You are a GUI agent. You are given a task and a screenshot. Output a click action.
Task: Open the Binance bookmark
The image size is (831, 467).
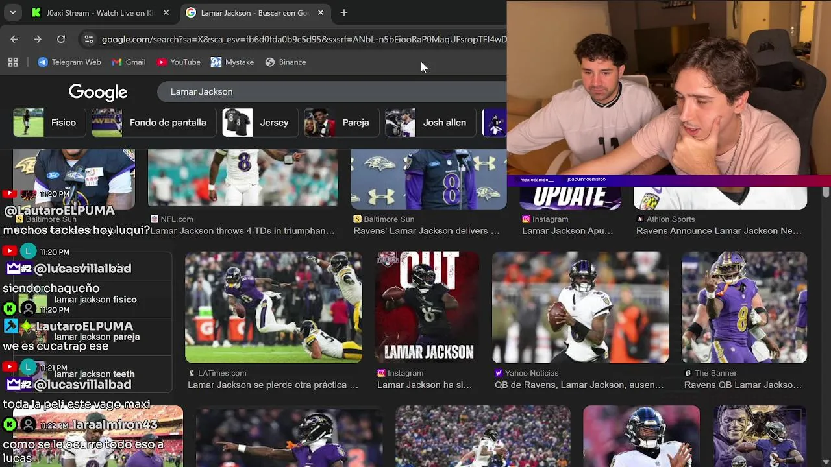click(x=286, y=62)
